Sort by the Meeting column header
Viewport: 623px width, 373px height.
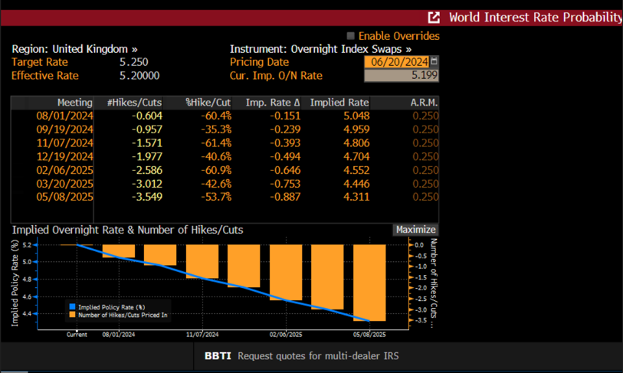click(74, 103)
